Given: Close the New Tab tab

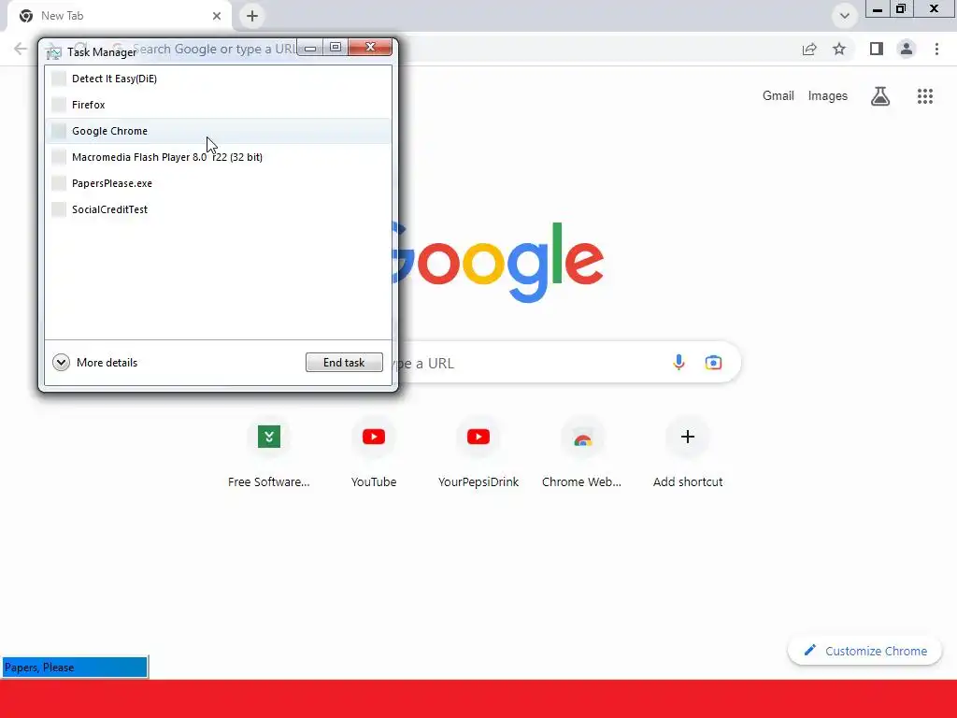Looking at the screenshot, I should (x=217, y=16).
